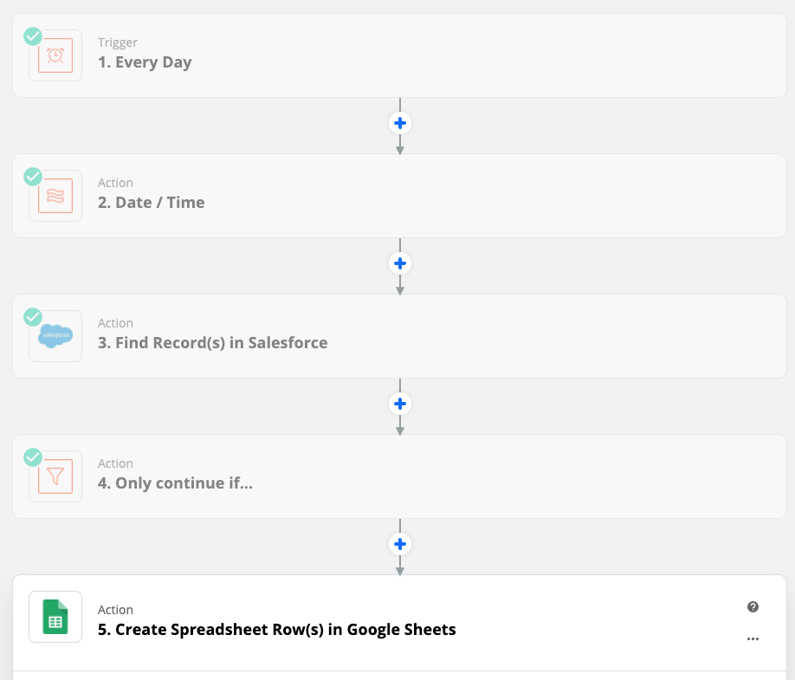Open help question mark on step 5
Screen dimensions: 795x680
[753, 607]
